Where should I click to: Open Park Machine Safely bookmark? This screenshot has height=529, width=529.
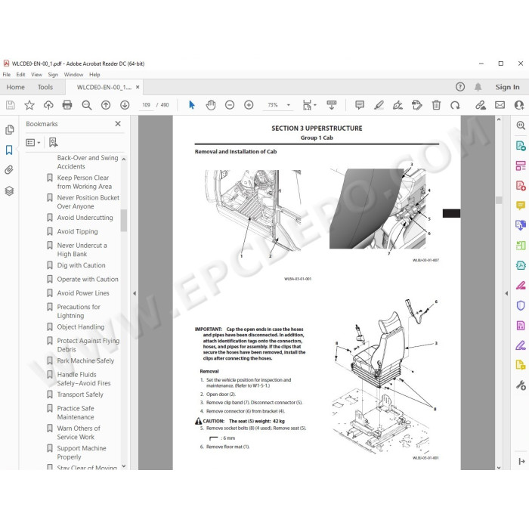(x=85, y=361)
